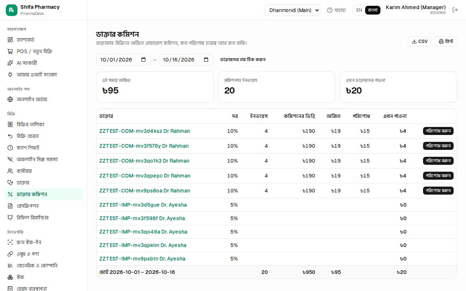Open doctor ZZTEST-IMP-mv9psbtn Dr. Ayesha
Viewport: 466px width, 291px height.
coord(142,259)
